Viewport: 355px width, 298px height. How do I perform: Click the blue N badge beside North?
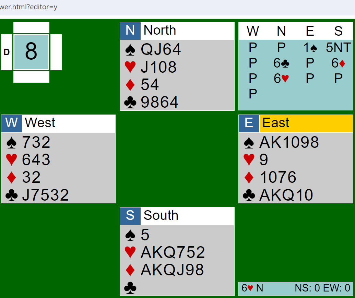click(130, 31)
